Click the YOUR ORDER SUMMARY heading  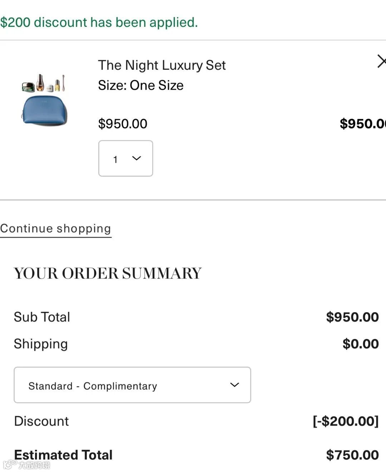point(108,274)
